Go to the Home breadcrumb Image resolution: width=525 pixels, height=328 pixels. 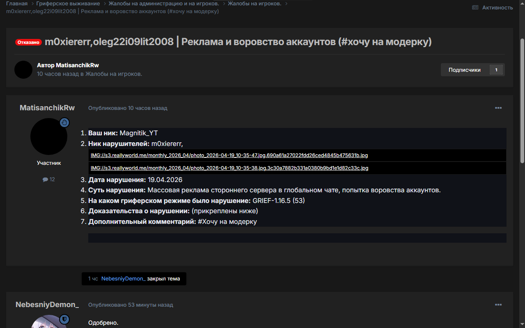point(17,4)
